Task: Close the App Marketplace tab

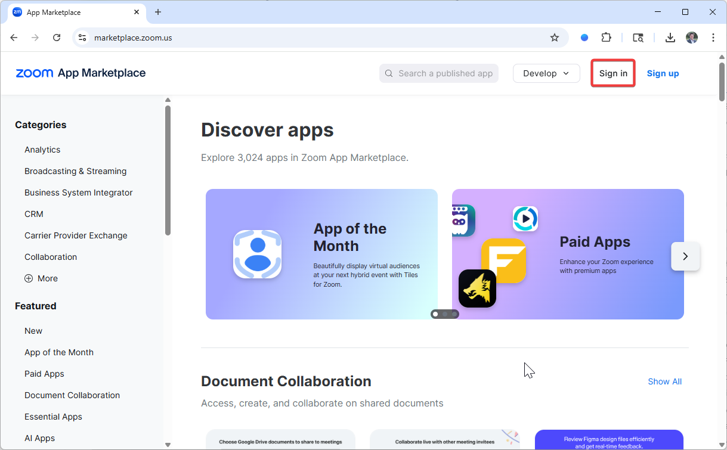Action: (137, 12)
